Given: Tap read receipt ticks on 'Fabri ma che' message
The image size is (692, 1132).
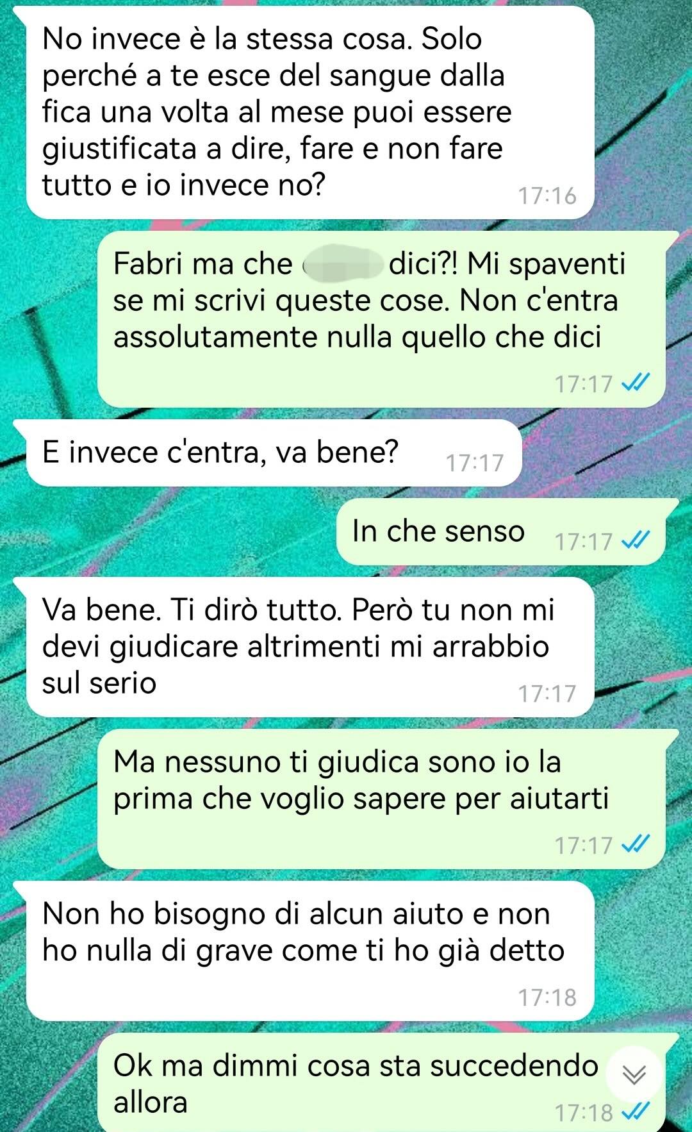Looking at the screenshot, I should pos(636,383).
